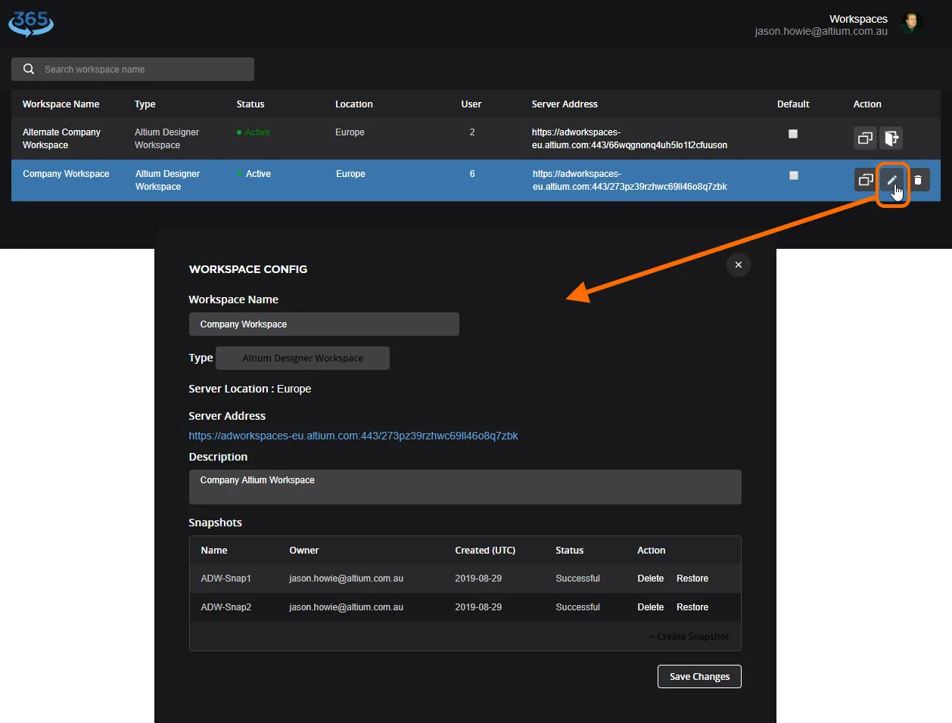The width and height of the screenshot is (952, 723).
Task: Set Alternate Company Workspace as default
Action: coord(793,134)
